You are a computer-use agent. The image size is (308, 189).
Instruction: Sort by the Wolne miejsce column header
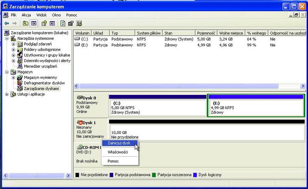231,33
